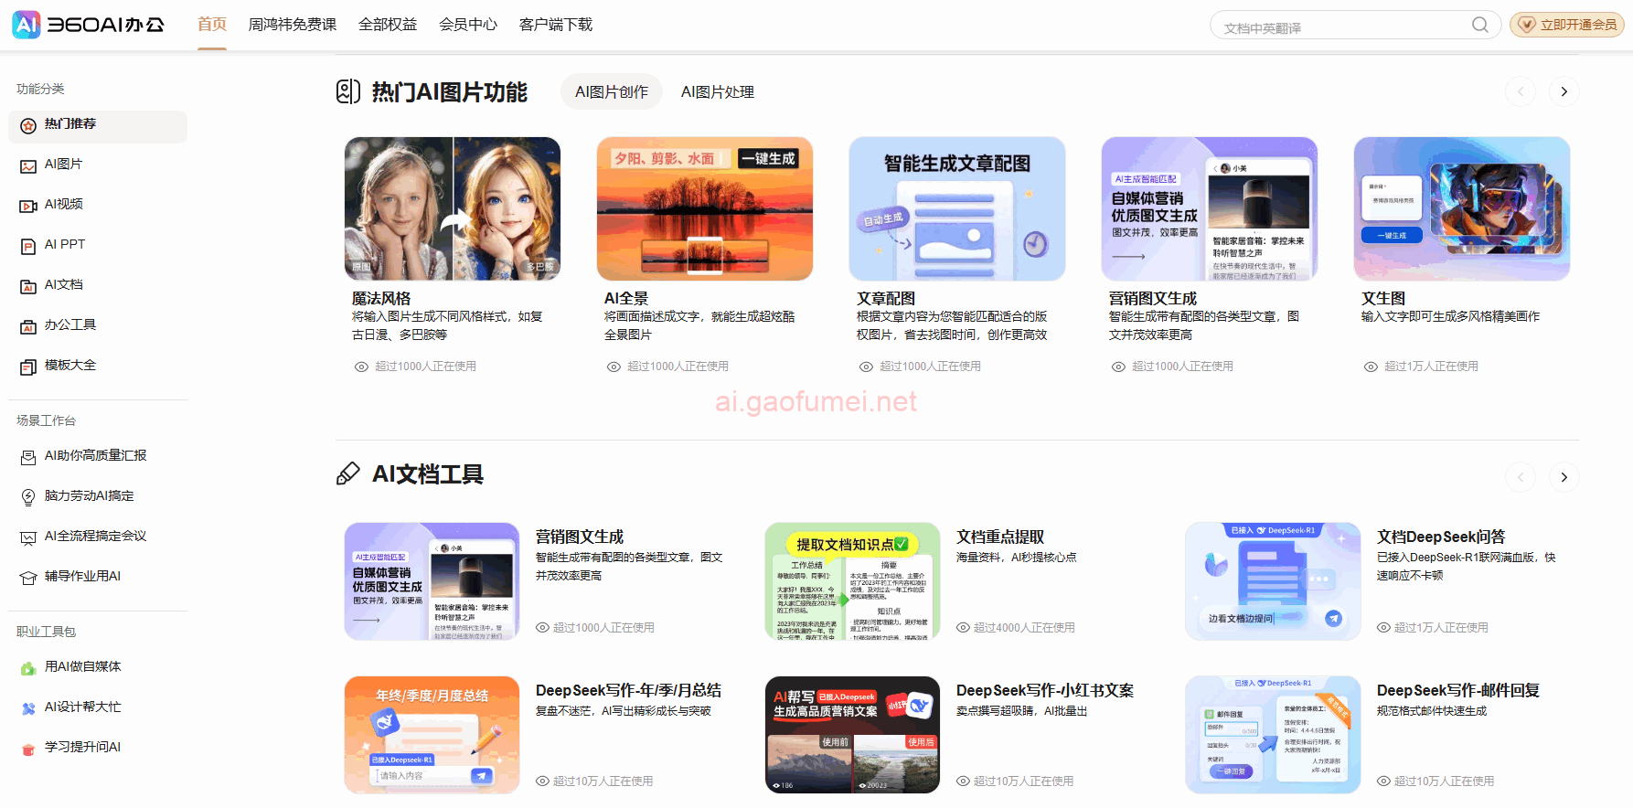Open AI视频 sidebar category

[63, 205]
